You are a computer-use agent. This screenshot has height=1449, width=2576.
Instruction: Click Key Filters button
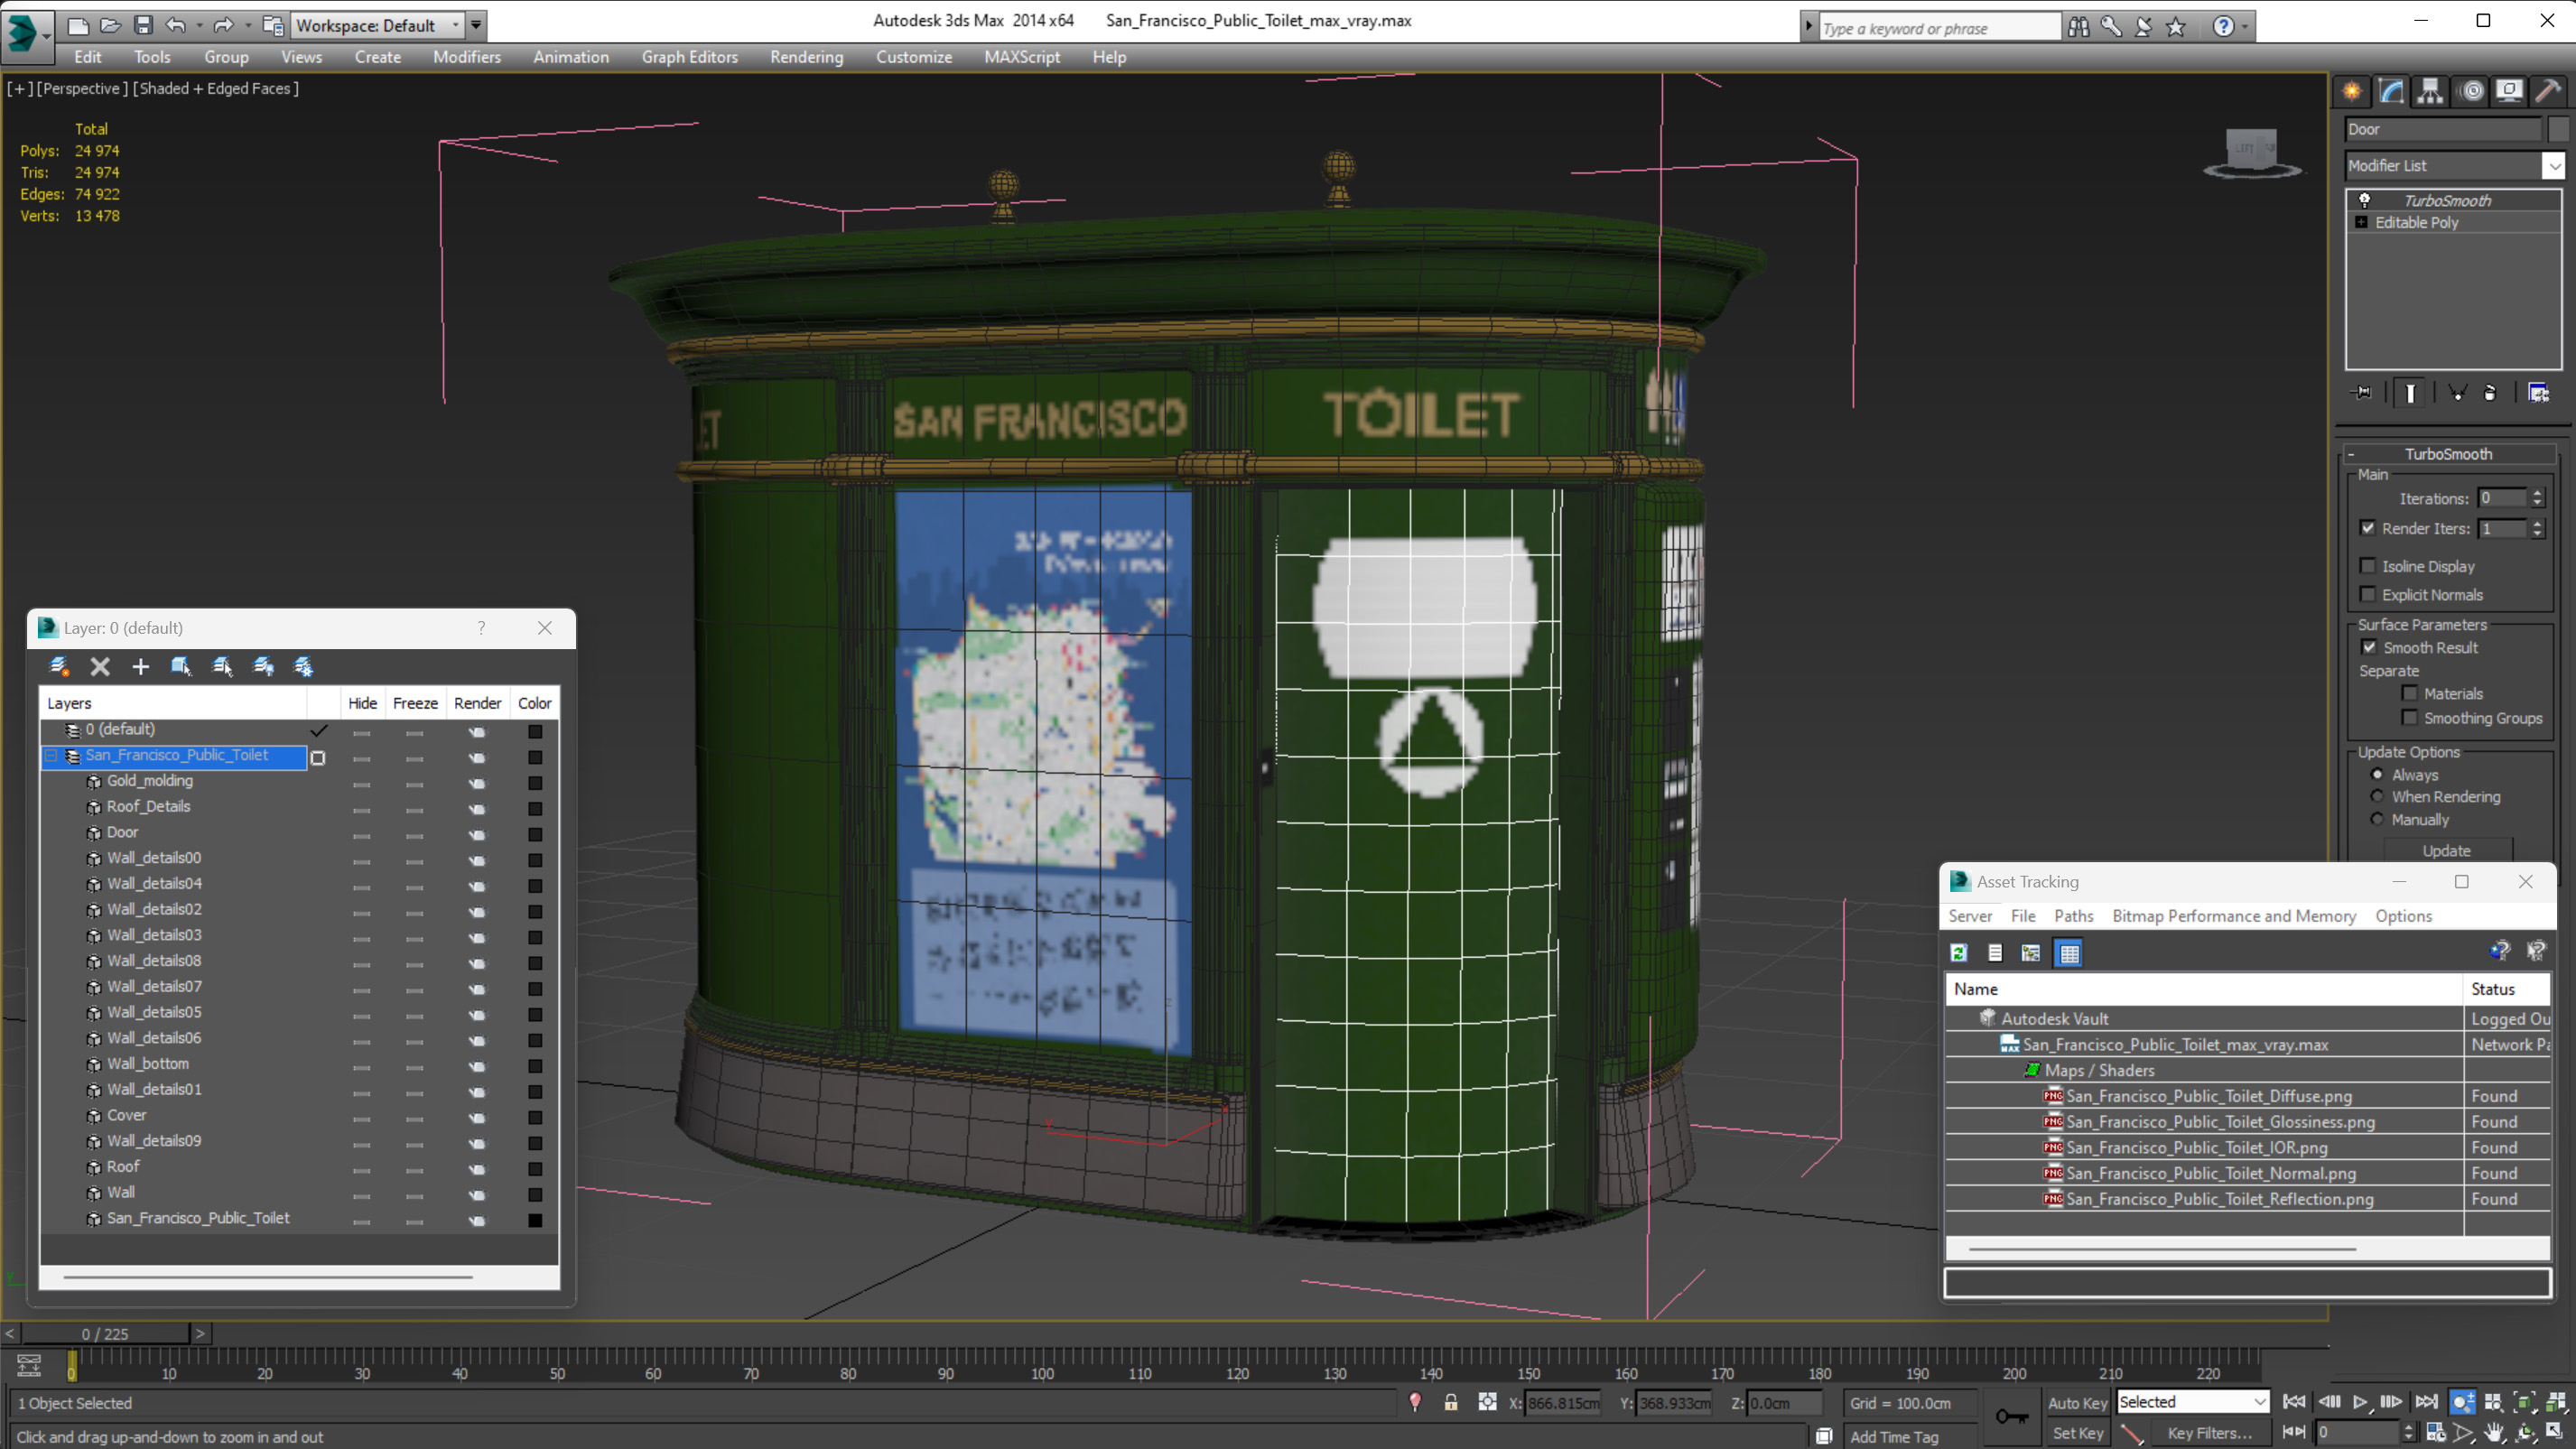(2209, 1433)
